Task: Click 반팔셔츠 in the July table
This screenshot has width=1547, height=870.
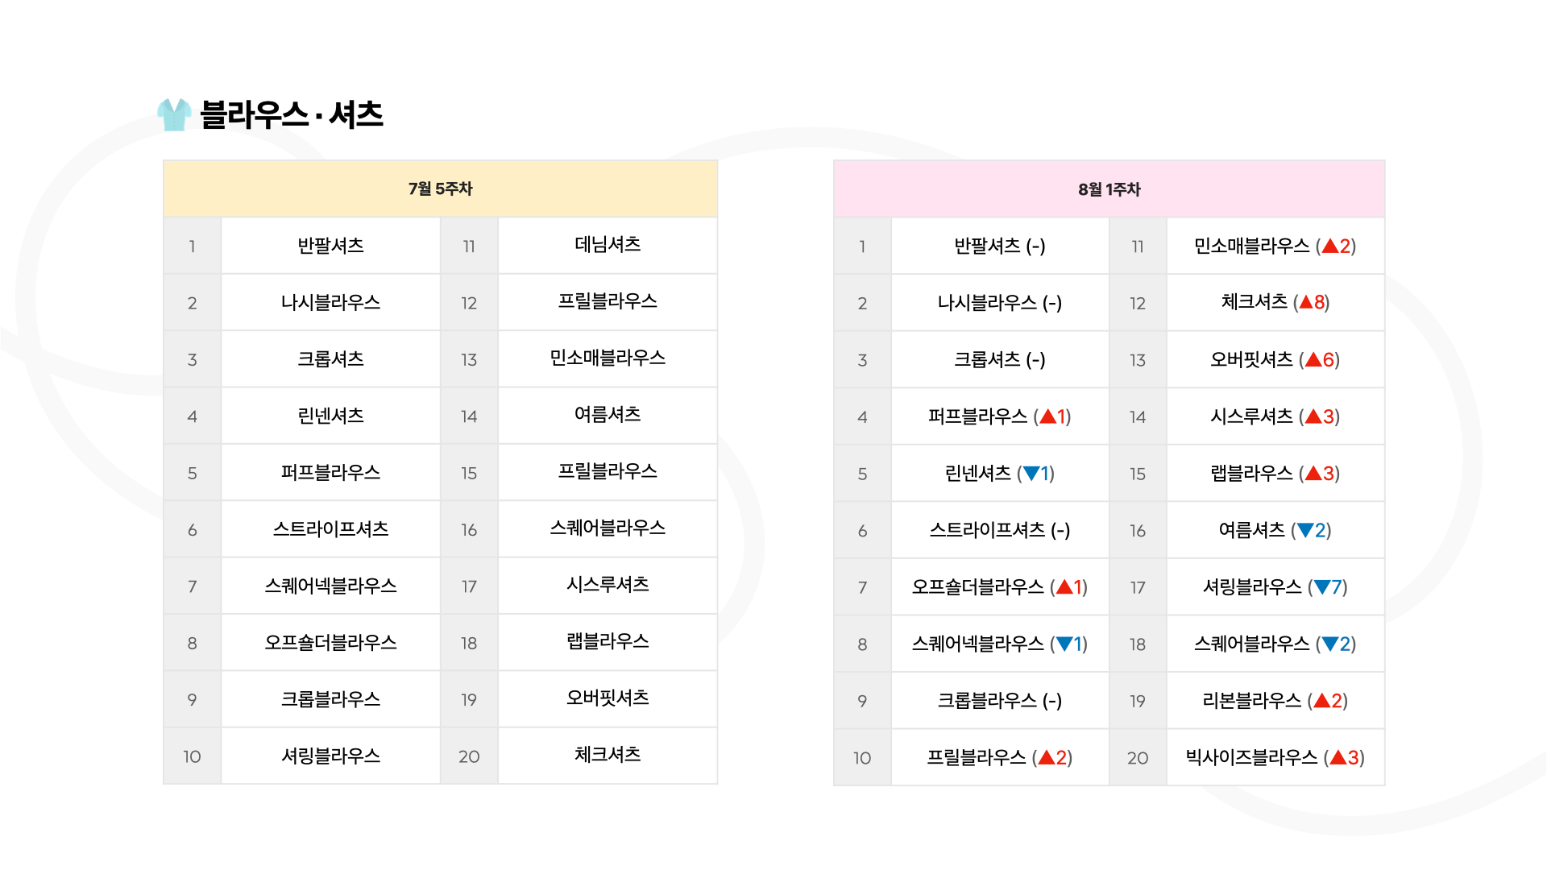Action: (x=331, y=246)
